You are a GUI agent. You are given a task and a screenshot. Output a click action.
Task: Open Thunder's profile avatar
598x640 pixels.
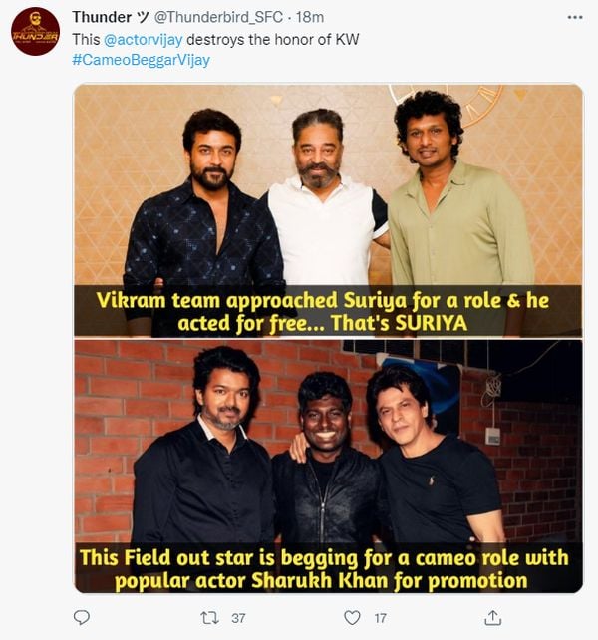click(x=35, y=31)
